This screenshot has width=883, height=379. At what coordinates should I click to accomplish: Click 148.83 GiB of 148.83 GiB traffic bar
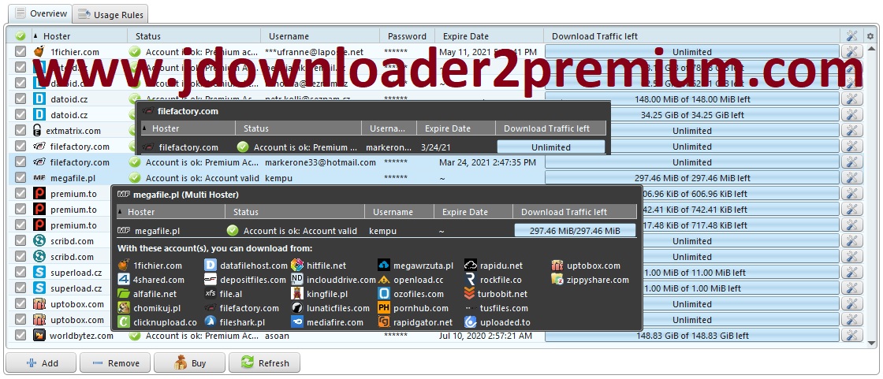click(x=692, y=336)
